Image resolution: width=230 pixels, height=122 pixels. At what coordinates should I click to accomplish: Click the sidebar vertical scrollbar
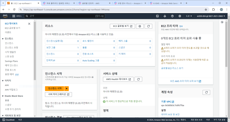click(x=35, y=51)
